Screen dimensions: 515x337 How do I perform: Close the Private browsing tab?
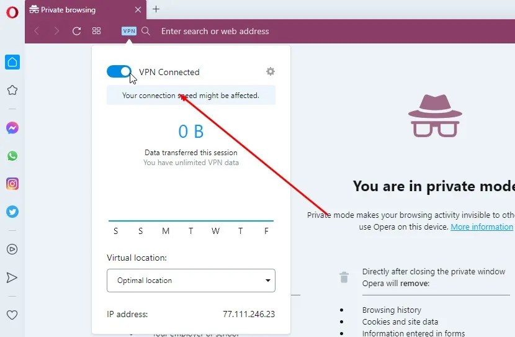138,10
